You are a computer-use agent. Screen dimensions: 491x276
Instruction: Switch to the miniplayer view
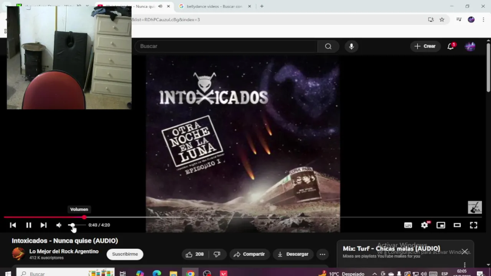tap(441, 225)
